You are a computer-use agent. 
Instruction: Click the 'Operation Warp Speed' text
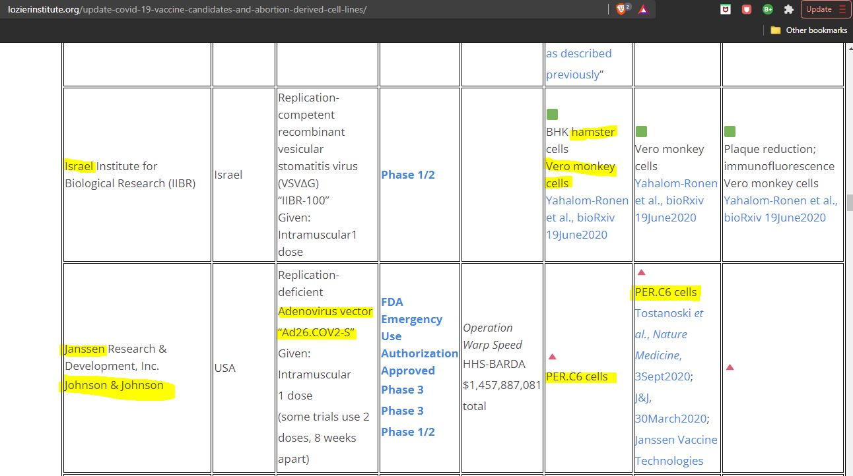[493, 336]
